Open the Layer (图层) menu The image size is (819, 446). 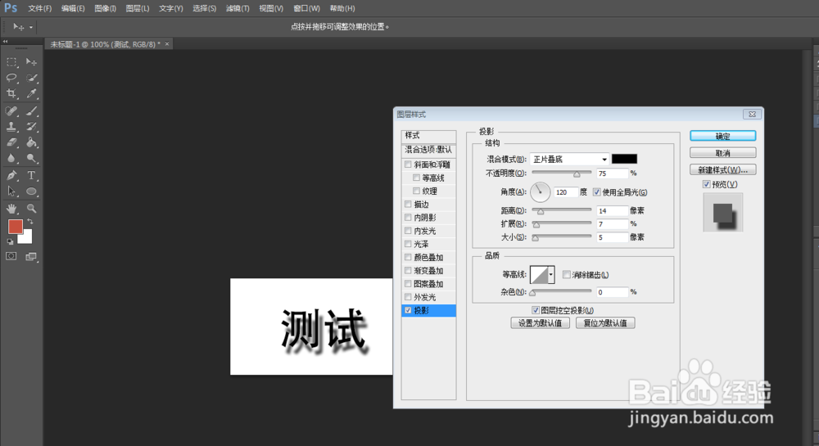(138, 8)
